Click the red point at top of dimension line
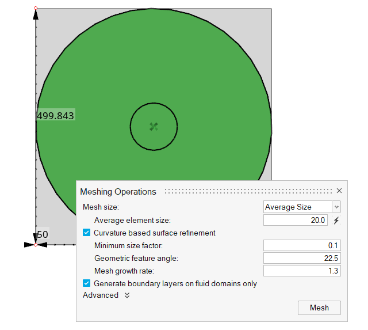This screenshot has height=330, width=368. [x=36, y=9]
